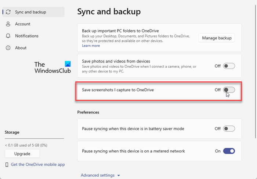Toggle pause syncing in battery saver mode

click(x=229, y=129)
